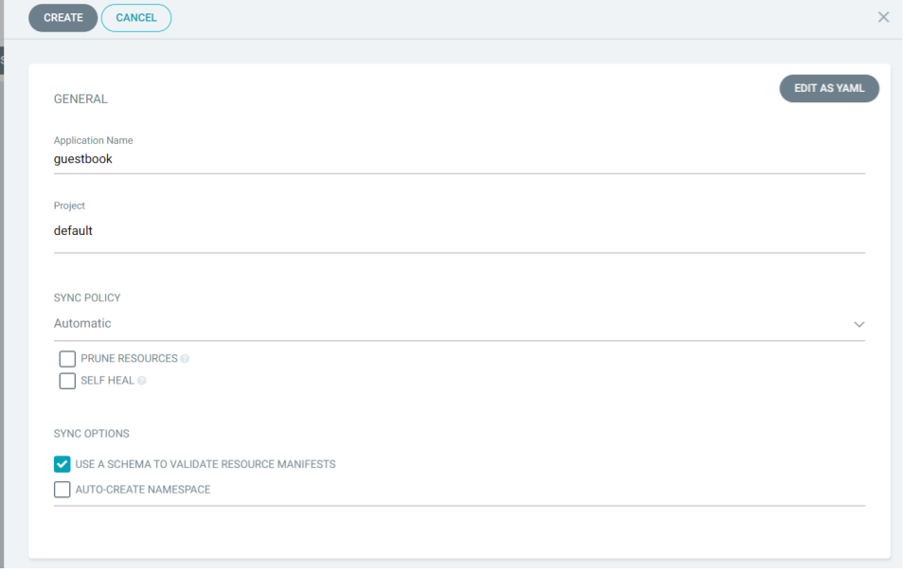Click the USE A SCHEMA TO VALIDATE label
The height and width of the screenshot is (573, 909).
pyautogui.click(x=205, y=464)
